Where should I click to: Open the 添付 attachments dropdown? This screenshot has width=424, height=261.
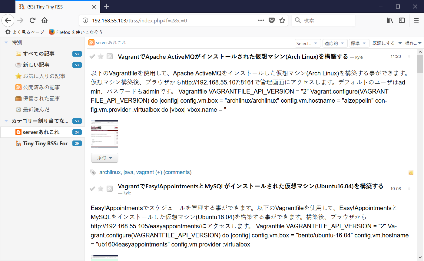[104, 158]
